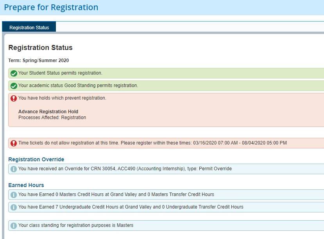The image size is (324, 239).
Task: Click the info icon beside Masters Credit Hours
Action: click(14, 195)
